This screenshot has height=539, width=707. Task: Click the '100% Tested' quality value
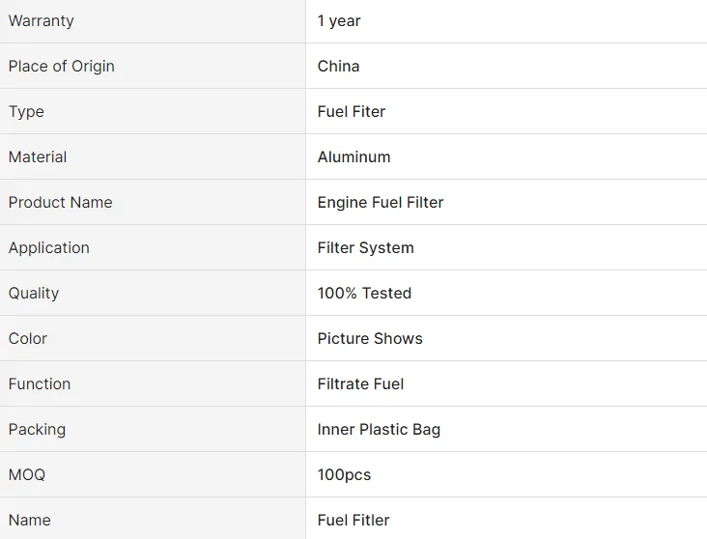point(365,293)
